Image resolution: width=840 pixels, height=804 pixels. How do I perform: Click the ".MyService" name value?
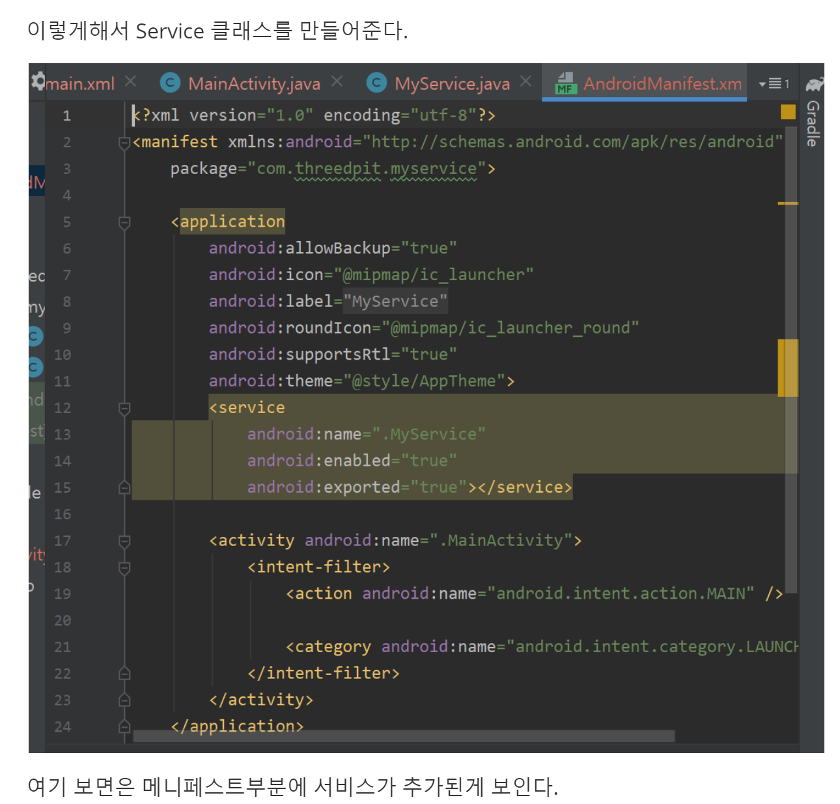click(428, 435)
